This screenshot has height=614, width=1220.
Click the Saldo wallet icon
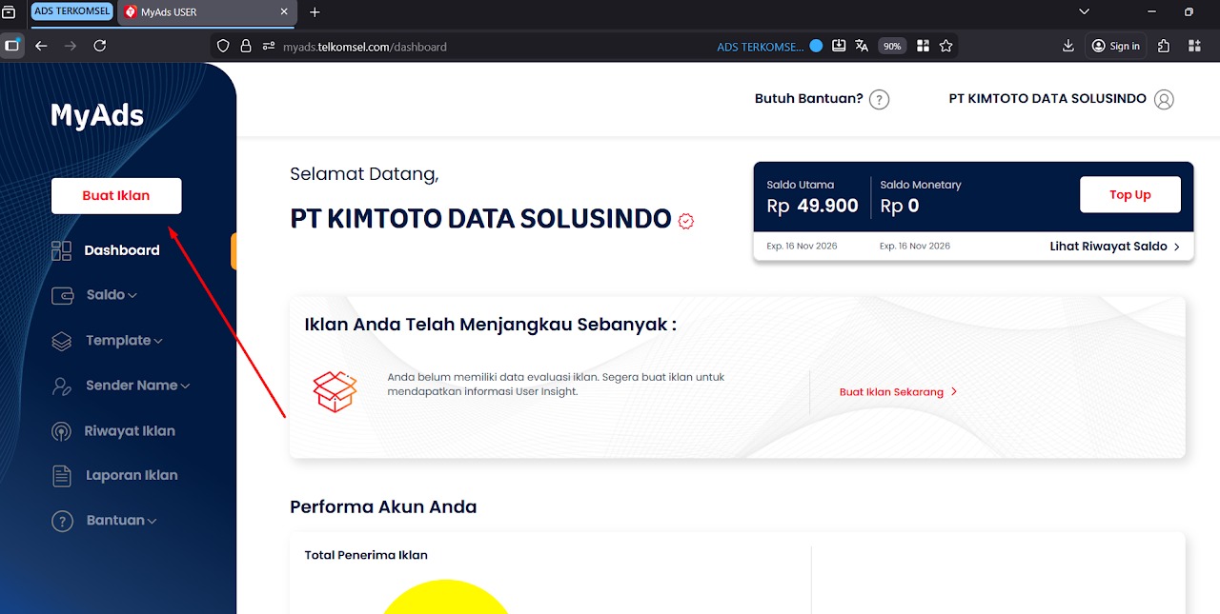pos(62,295)
